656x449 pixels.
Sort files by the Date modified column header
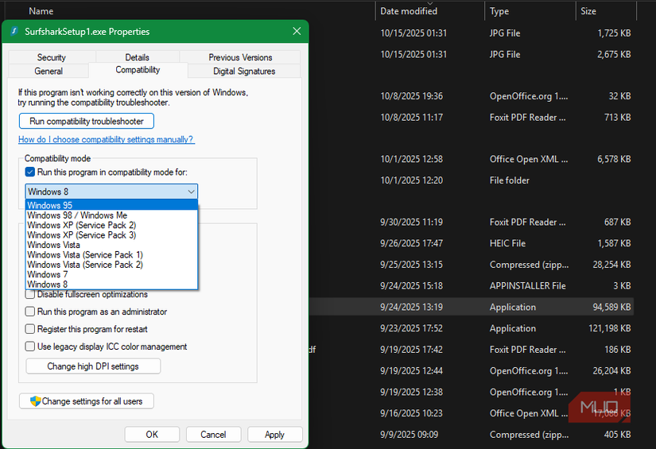409,11
